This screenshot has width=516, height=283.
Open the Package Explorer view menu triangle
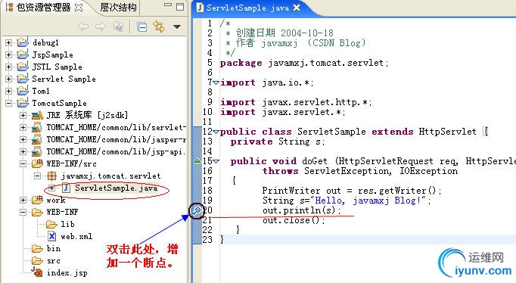click(x=177, y=26)
